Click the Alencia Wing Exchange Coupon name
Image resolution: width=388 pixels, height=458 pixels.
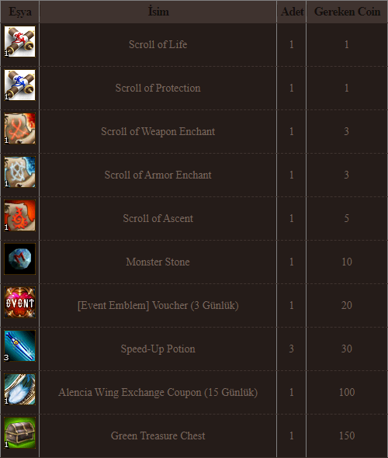[158, 392]
